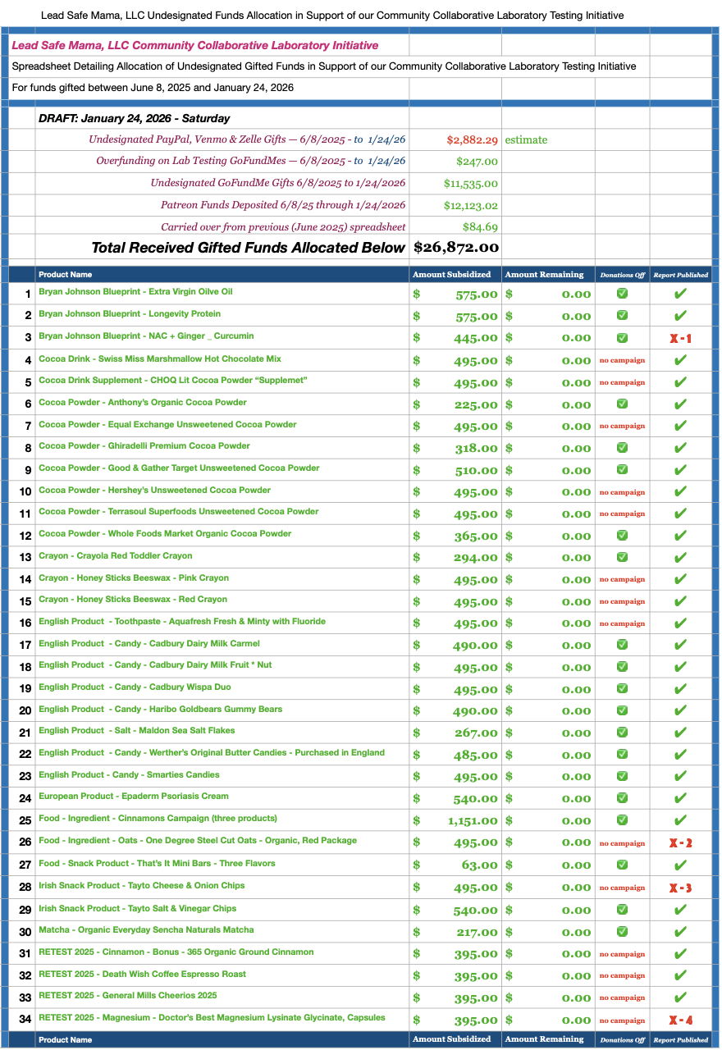Toggle Donations Off checkbox for Sencha Naturals Matcha

[622, 931]
